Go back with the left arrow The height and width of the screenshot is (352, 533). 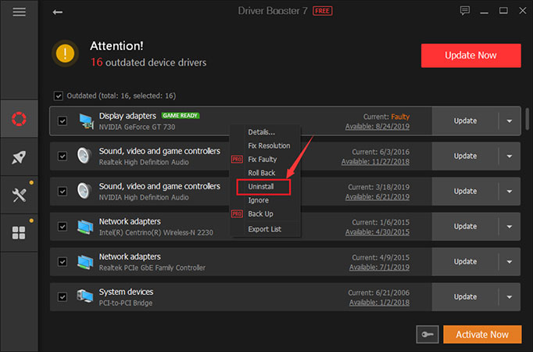click(58, 13)
